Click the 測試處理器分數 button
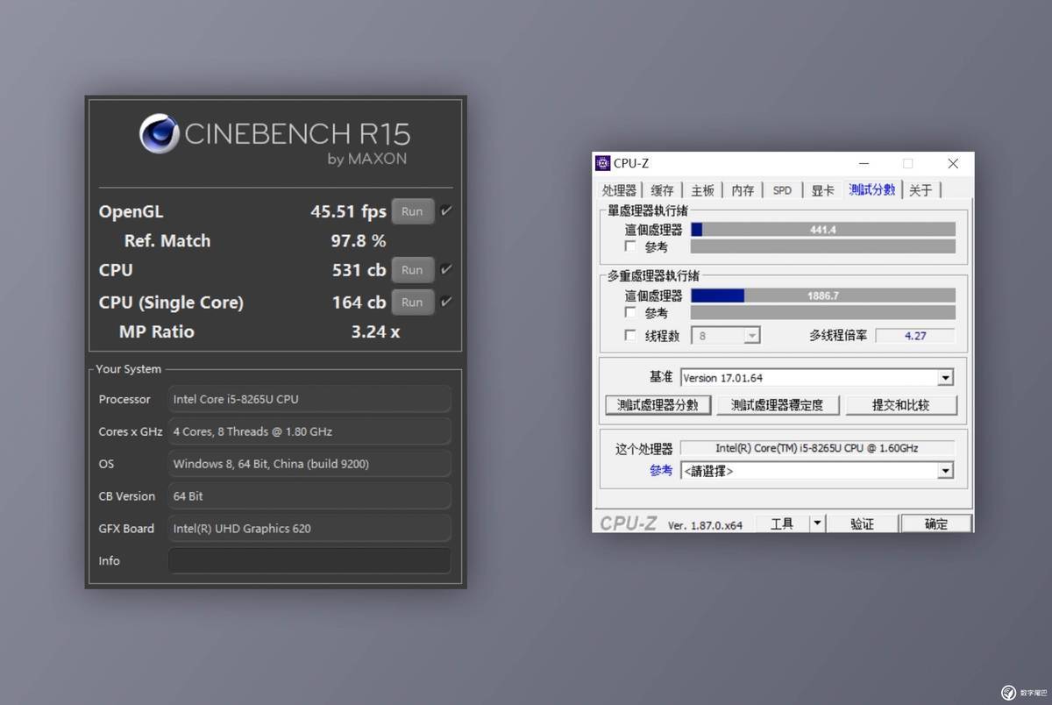The height and width of the screenshot is (705, 1052). coord(657,405)
